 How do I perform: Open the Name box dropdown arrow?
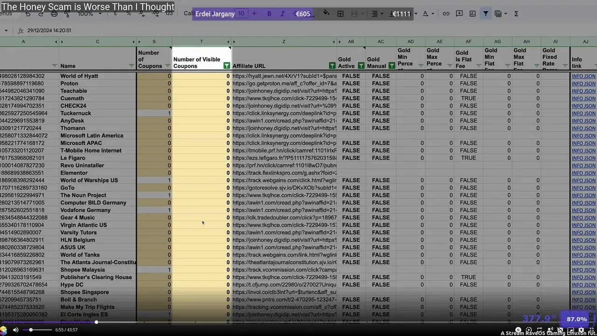[x=6, y=31]
